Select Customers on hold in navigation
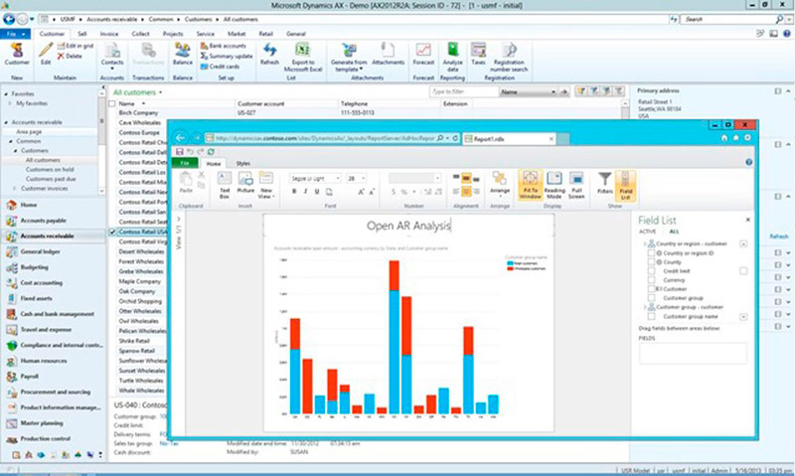The width and height of the screenshot is (795, 476). pos(50,169)
